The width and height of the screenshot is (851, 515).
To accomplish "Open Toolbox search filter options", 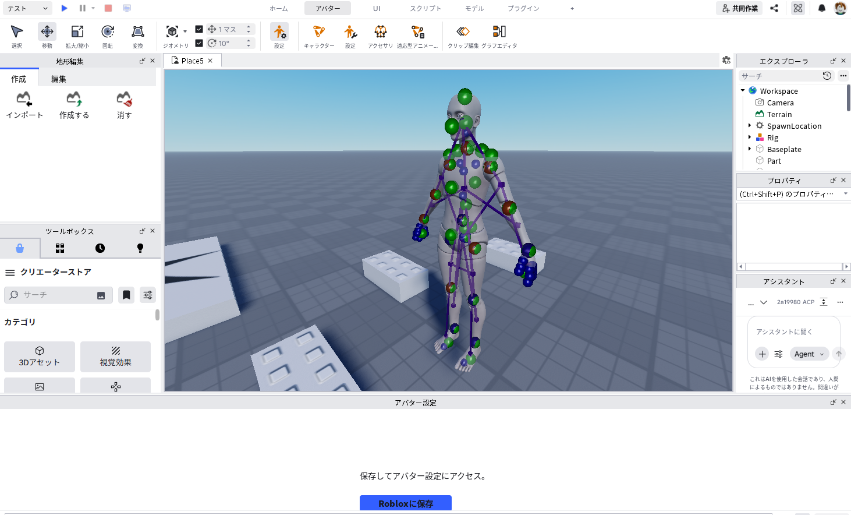I will pyautogui.click(x=148, y=295).
